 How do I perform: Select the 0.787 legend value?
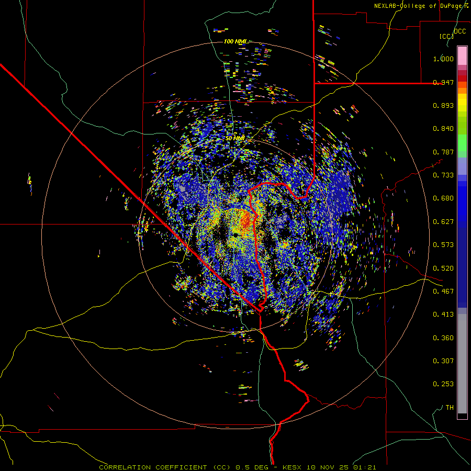point(443,152)
